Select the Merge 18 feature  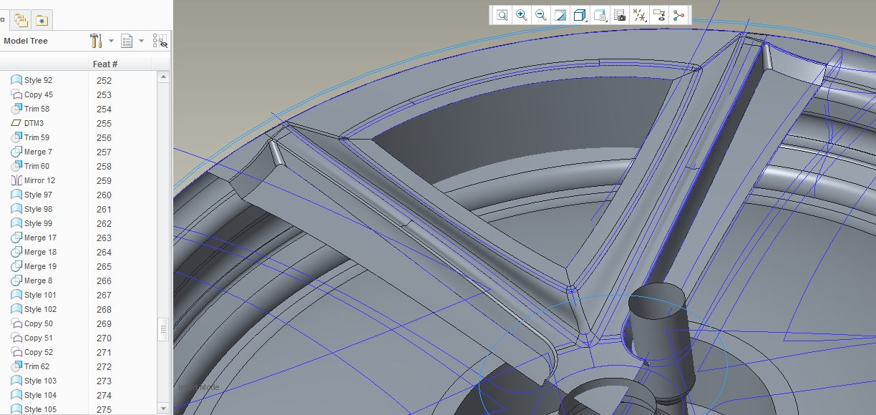click(x=34, y=252)
